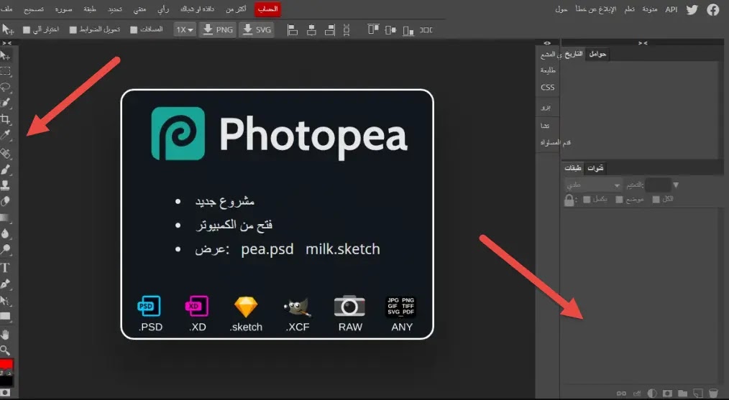Select the Hand tool
This screenshot has height=400, width=729.
point(6,334)
